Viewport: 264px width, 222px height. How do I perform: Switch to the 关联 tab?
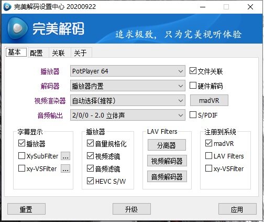59,53
